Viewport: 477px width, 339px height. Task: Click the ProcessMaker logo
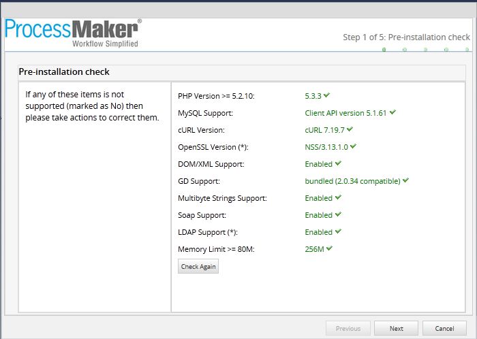(74, 33)
